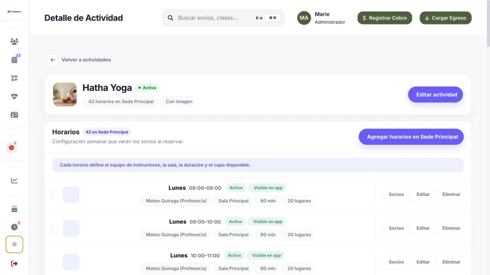Open the gray clock icon with badge
The height and width of the screenshot is (275, 490).
click(x=14, y=227)
